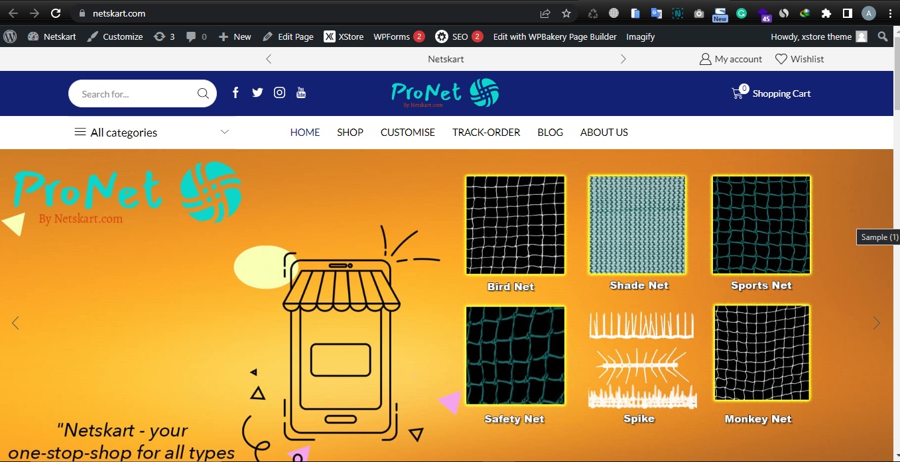Select the HOME menu item

pyautogui.click(x=305, y=133)
